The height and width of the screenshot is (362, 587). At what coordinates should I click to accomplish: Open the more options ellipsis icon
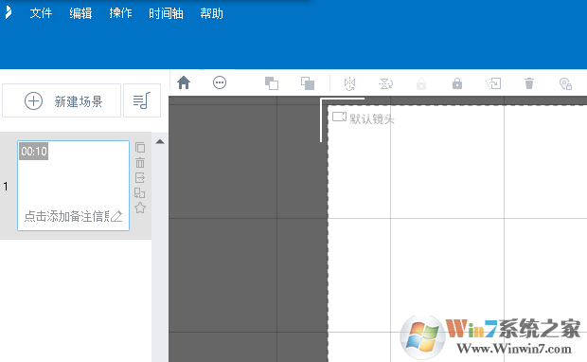tap(220, 82)
